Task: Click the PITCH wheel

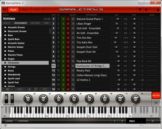Action: pyautogui.click(x=6, y=99)
